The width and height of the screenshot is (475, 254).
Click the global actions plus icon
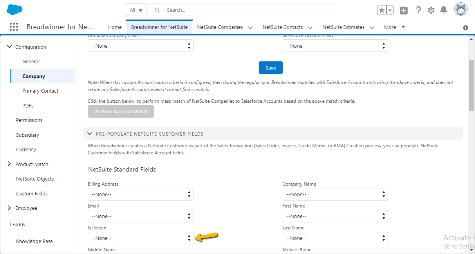point(404,11)
